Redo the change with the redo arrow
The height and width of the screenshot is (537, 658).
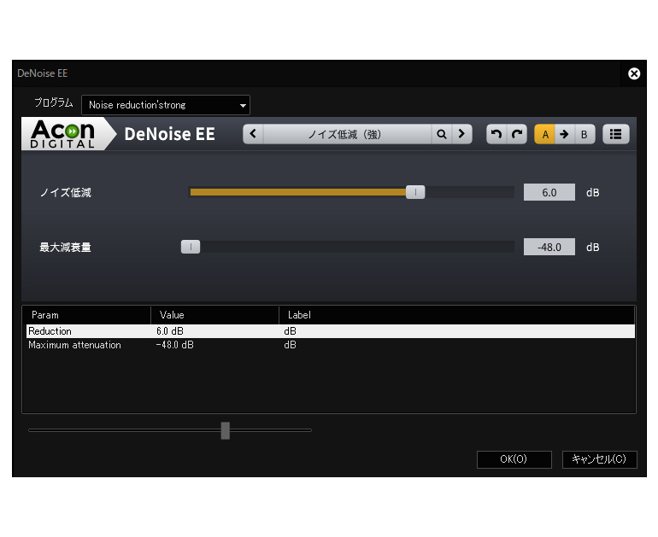517,134
